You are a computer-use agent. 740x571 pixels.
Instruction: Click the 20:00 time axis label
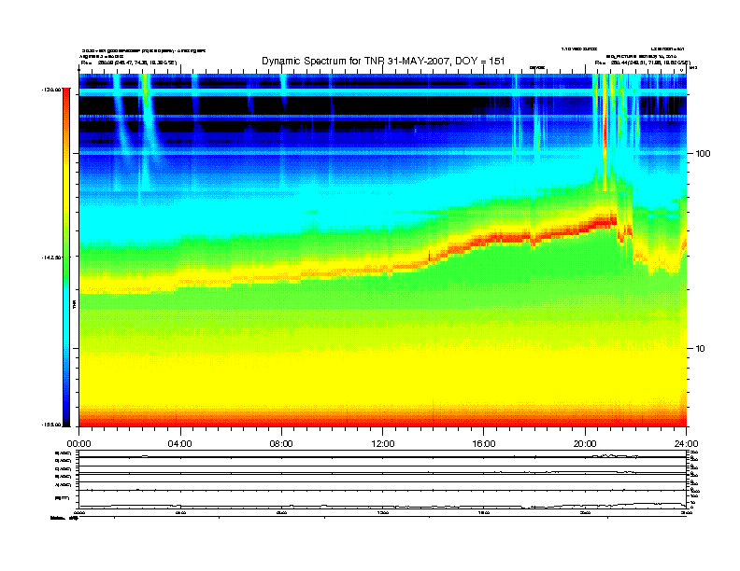(585, 444)
